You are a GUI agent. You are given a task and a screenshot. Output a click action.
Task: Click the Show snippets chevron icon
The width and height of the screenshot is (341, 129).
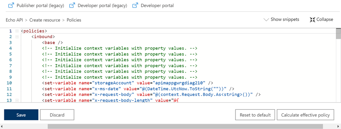pos(266,20)
